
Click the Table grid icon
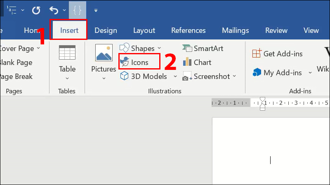click(67, 53)
